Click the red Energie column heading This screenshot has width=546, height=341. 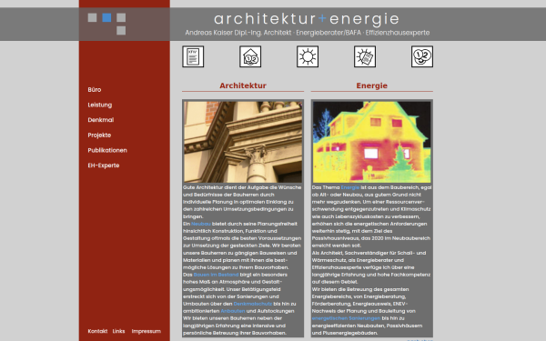pos(371,85)
